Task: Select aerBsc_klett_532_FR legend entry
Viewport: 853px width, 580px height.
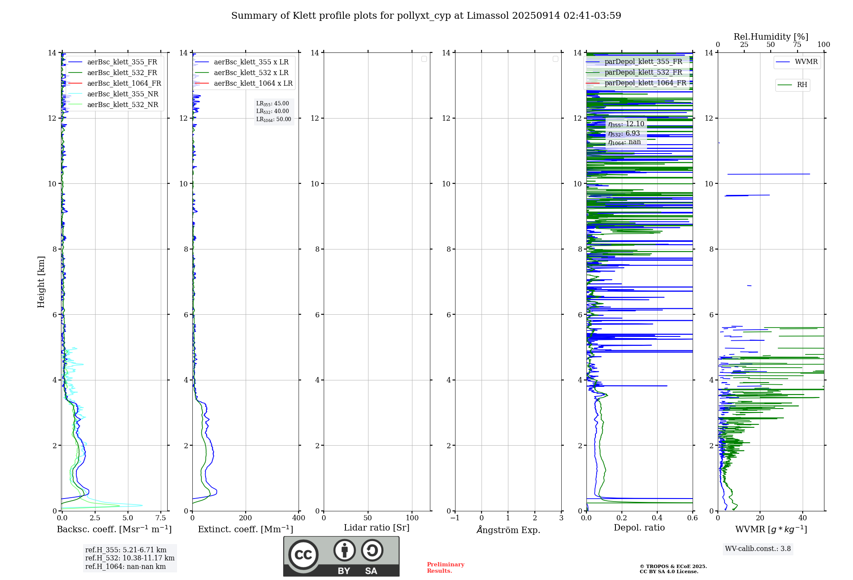Action: [x=114, y=72]
